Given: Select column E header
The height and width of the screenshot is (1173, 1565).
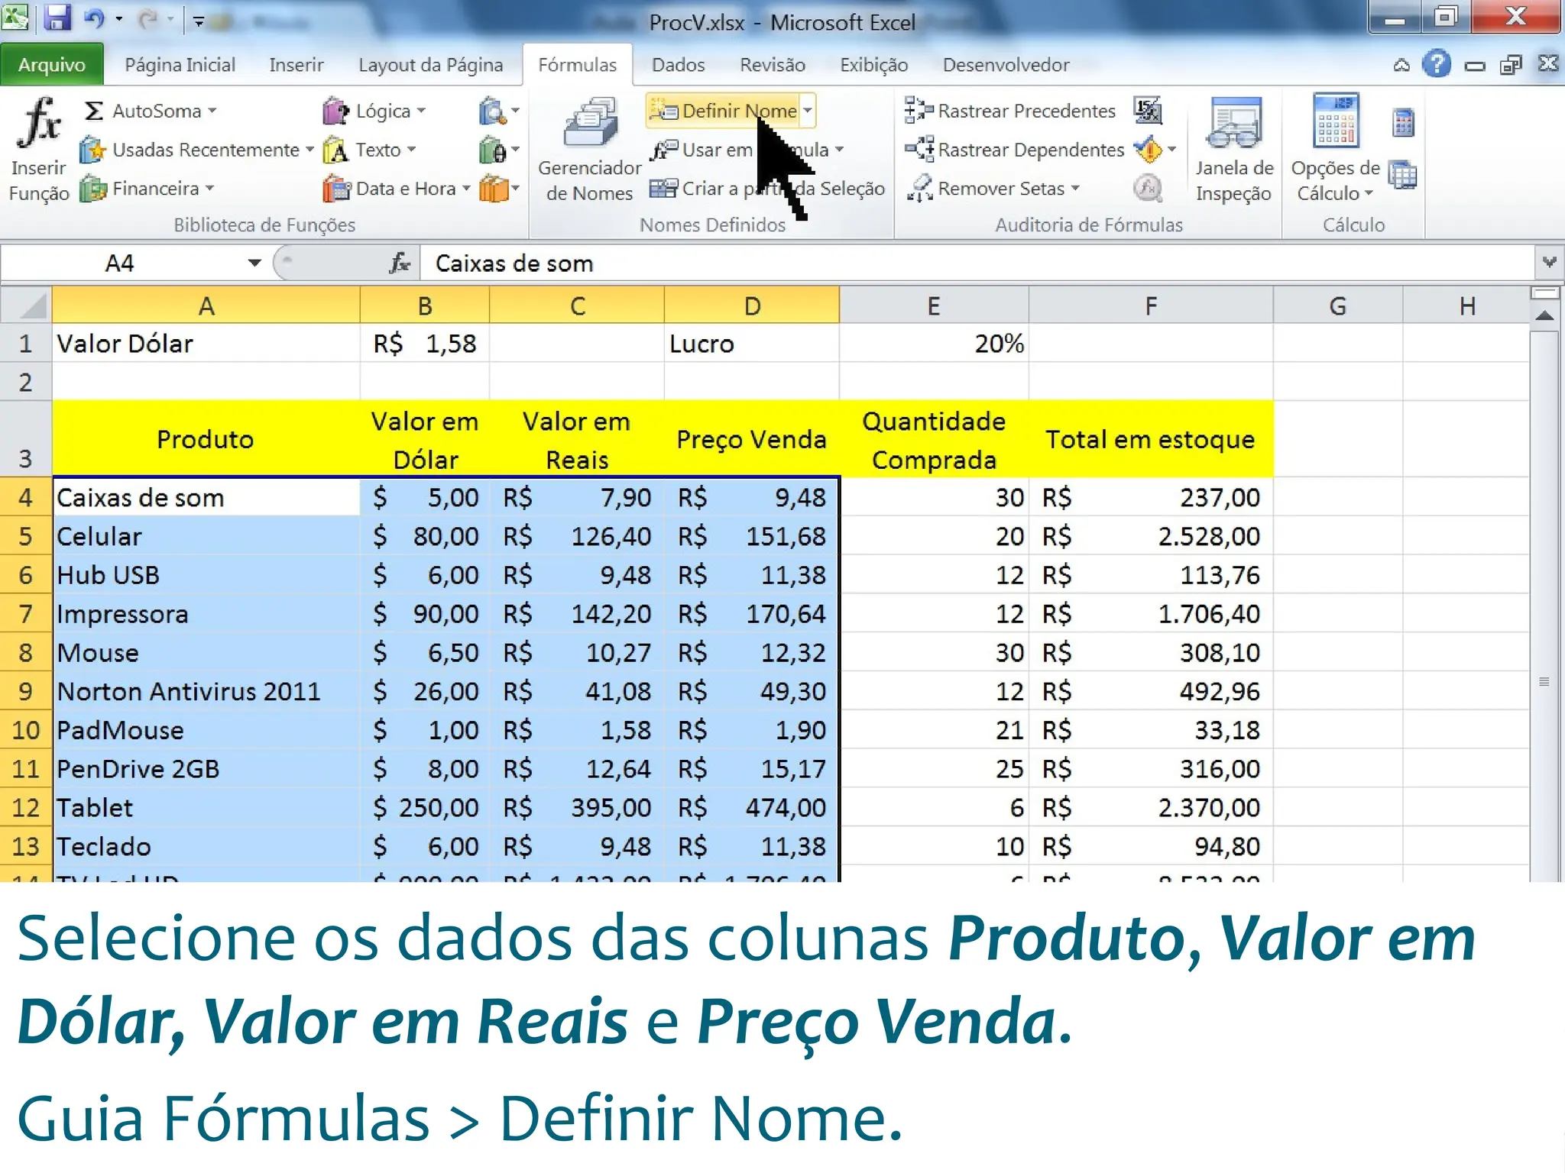Looking at the screenshot, I should point(934,306).
